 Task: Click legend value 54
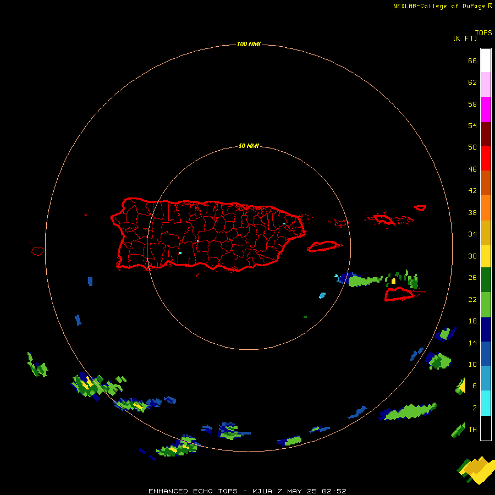point(472,125)
